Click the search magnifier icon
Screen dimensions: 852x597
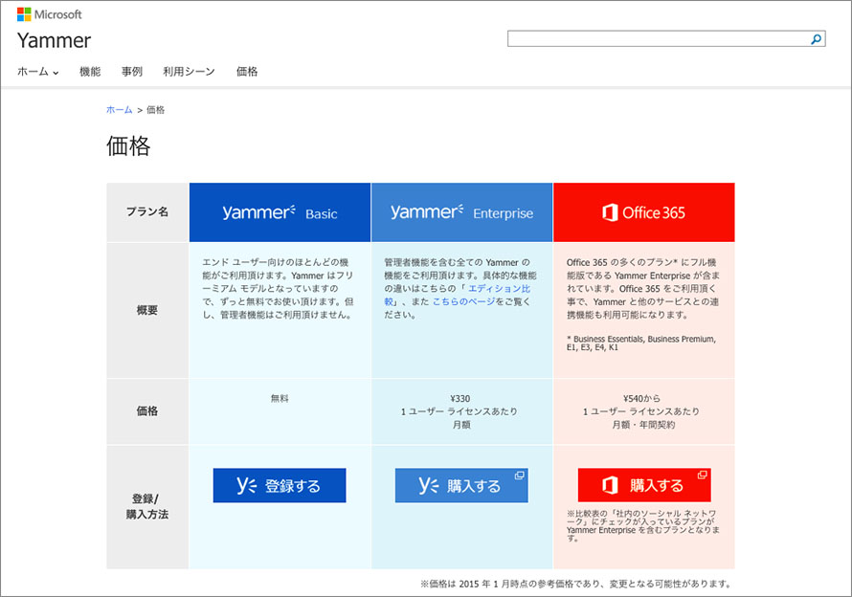[816, 39]
